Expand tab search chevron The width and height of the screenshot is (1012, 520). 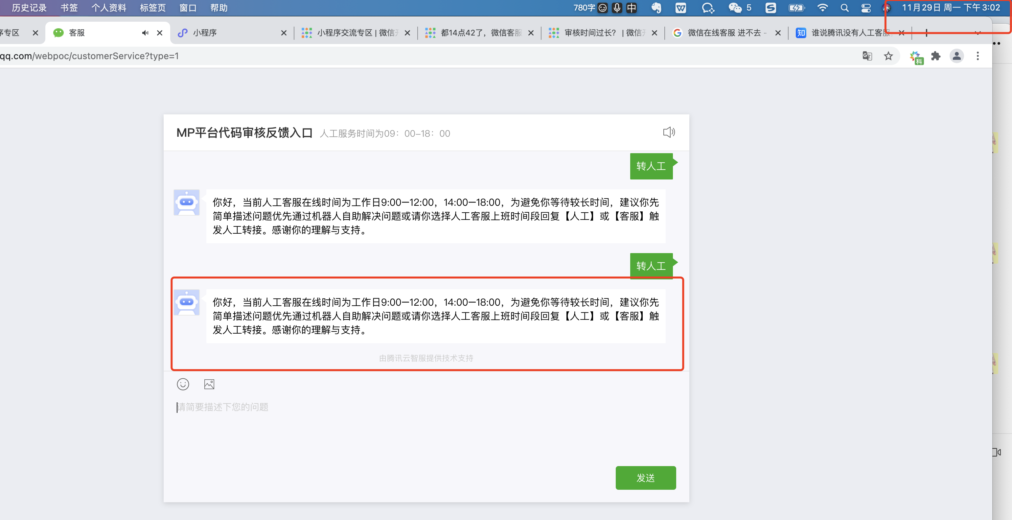(x=978, y=33)
